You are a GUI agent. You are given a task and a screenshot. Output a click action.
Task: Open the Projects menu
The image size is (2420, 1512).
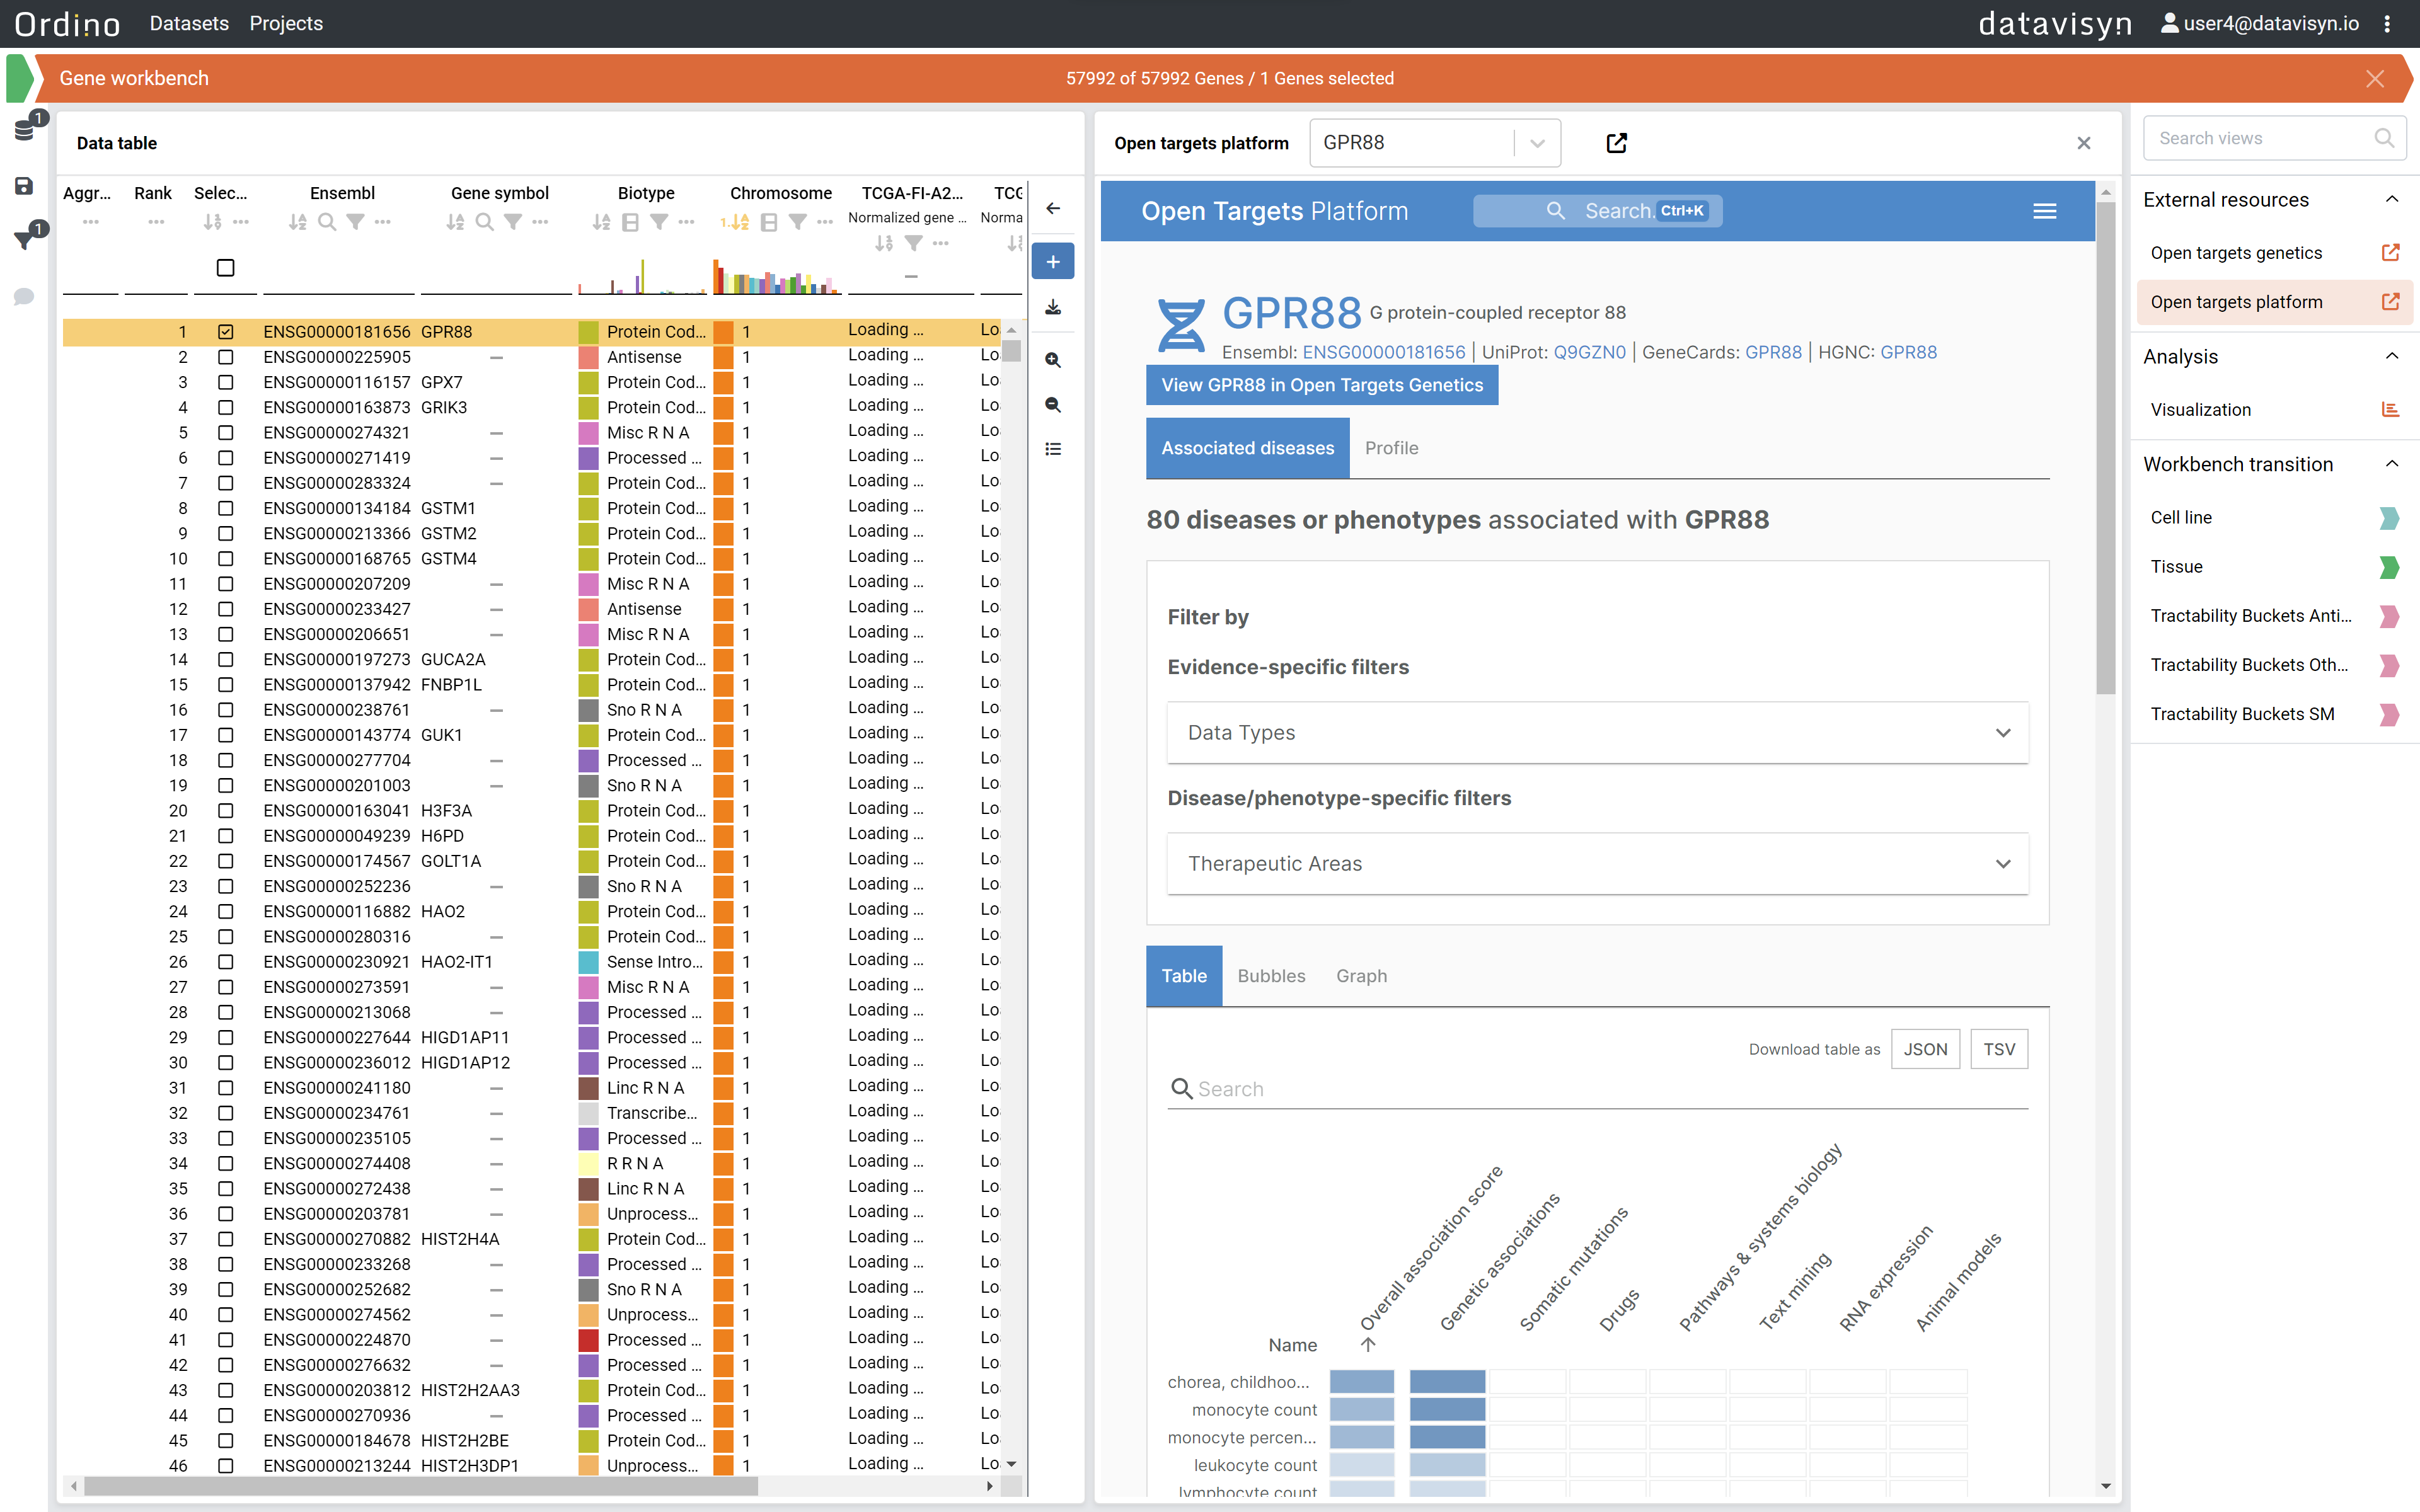coord(286,24)
